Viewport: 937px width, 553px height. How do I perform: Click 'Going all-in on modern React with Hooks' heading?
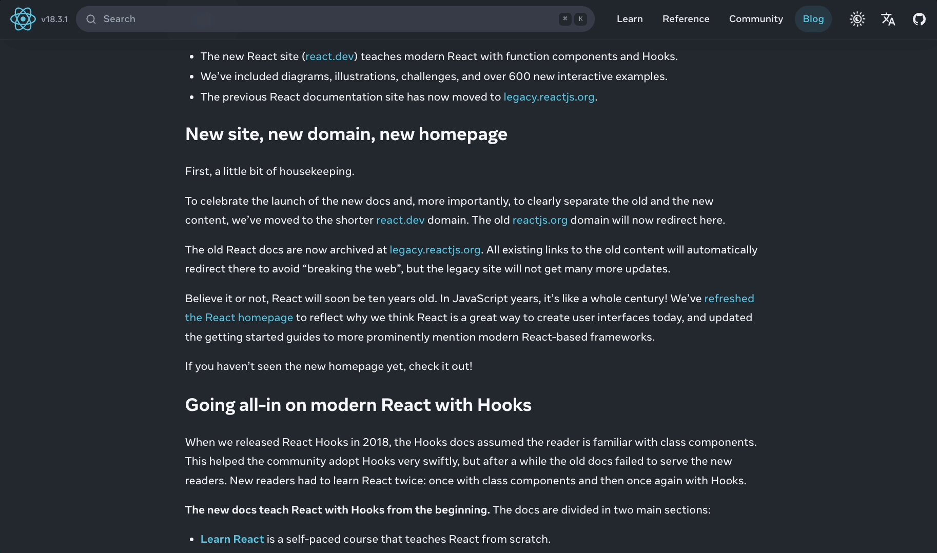click(358, 405)
